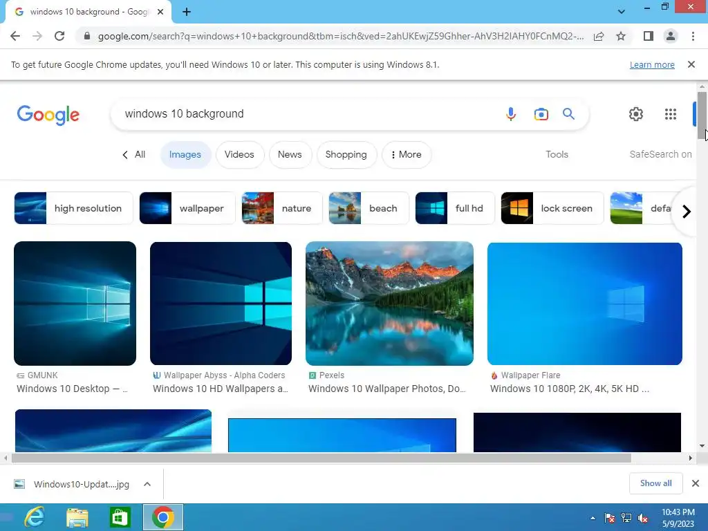This screenshot has width=708, height=531.
Task: Click the muted volume tray icon
Action: click(x=643, y=518)
